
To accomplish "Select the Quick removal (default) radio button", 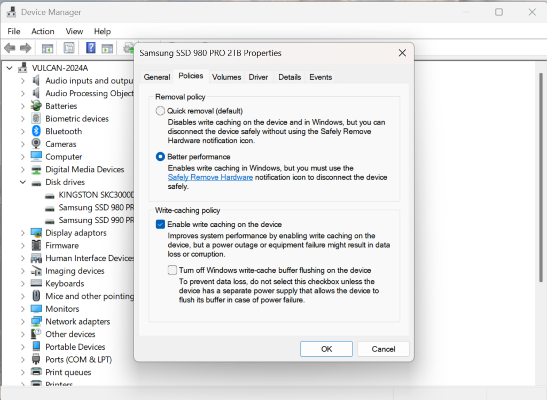I will (160, 111).
